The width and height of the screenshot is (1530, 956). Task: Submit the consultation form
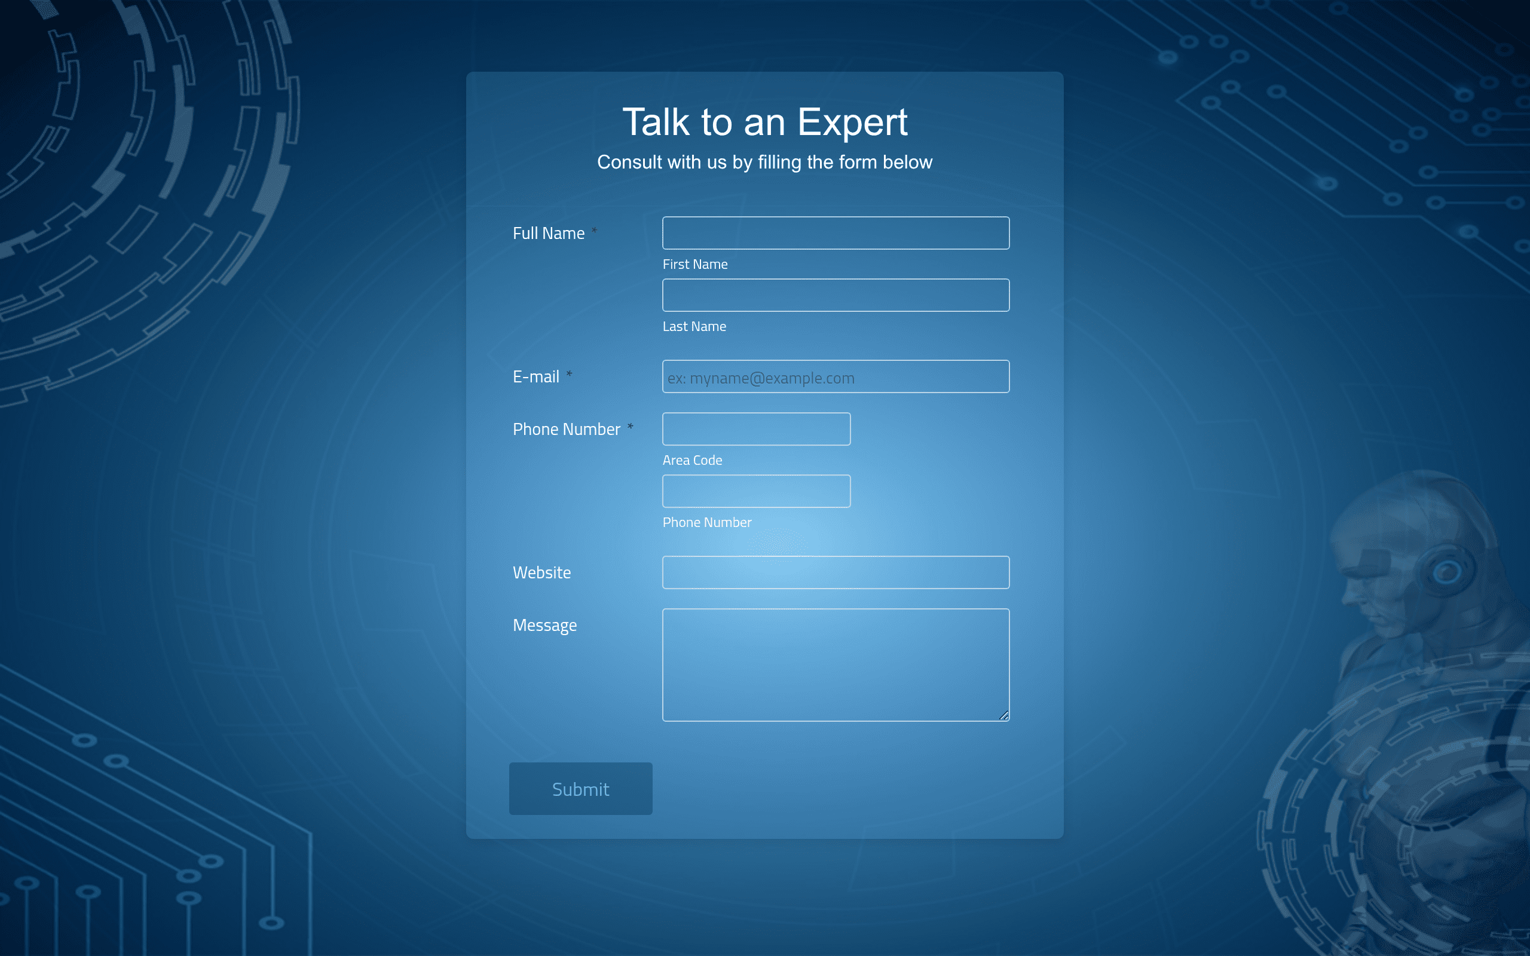[580, 789]
